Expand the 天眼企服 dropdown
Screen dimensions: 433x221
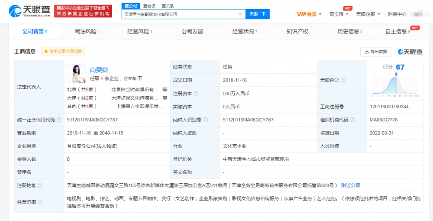pos(368,14)
